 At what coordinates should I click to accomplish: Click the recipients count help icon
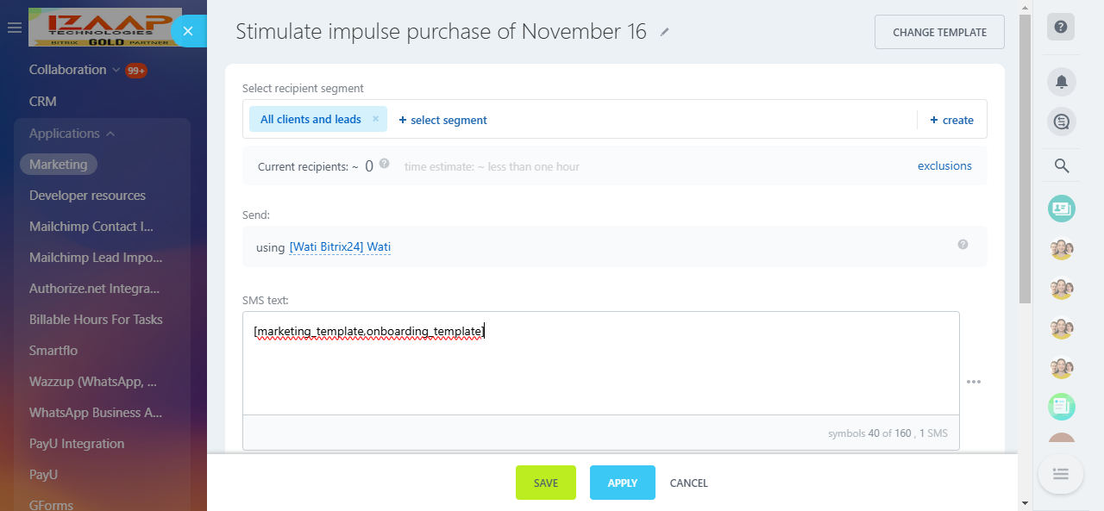pos(384,164)
